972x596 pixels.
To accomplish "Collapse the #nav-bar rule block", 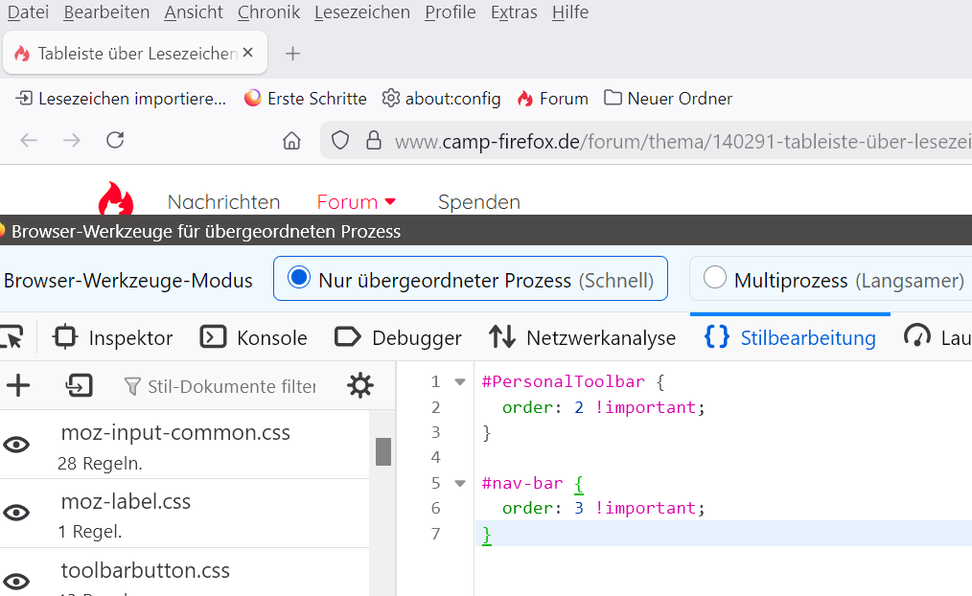I will (x=460, y=484).
